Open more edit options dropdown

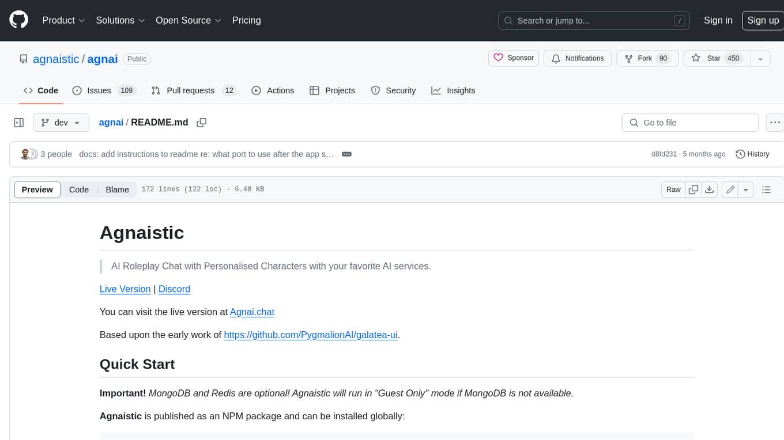[746, 189]
